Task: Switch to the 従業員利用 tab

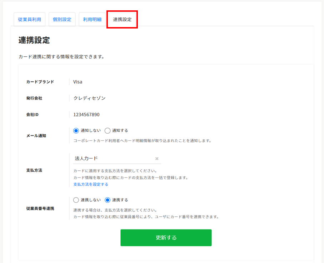Action: point(30,20)
